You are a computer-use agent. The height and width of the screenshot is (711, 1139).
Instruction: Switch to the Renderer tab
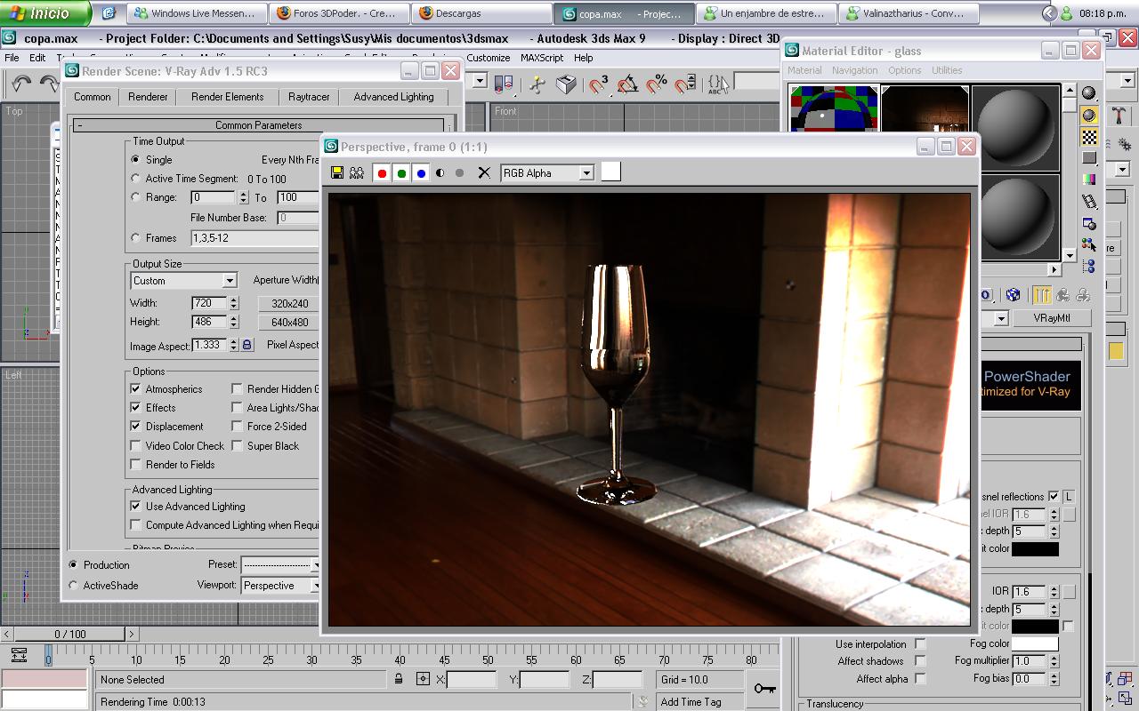click(x=148, y=97)
